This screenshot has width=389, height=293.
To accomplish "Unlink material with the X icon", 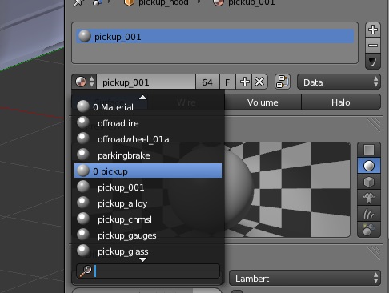I will [x=259, y=82].
